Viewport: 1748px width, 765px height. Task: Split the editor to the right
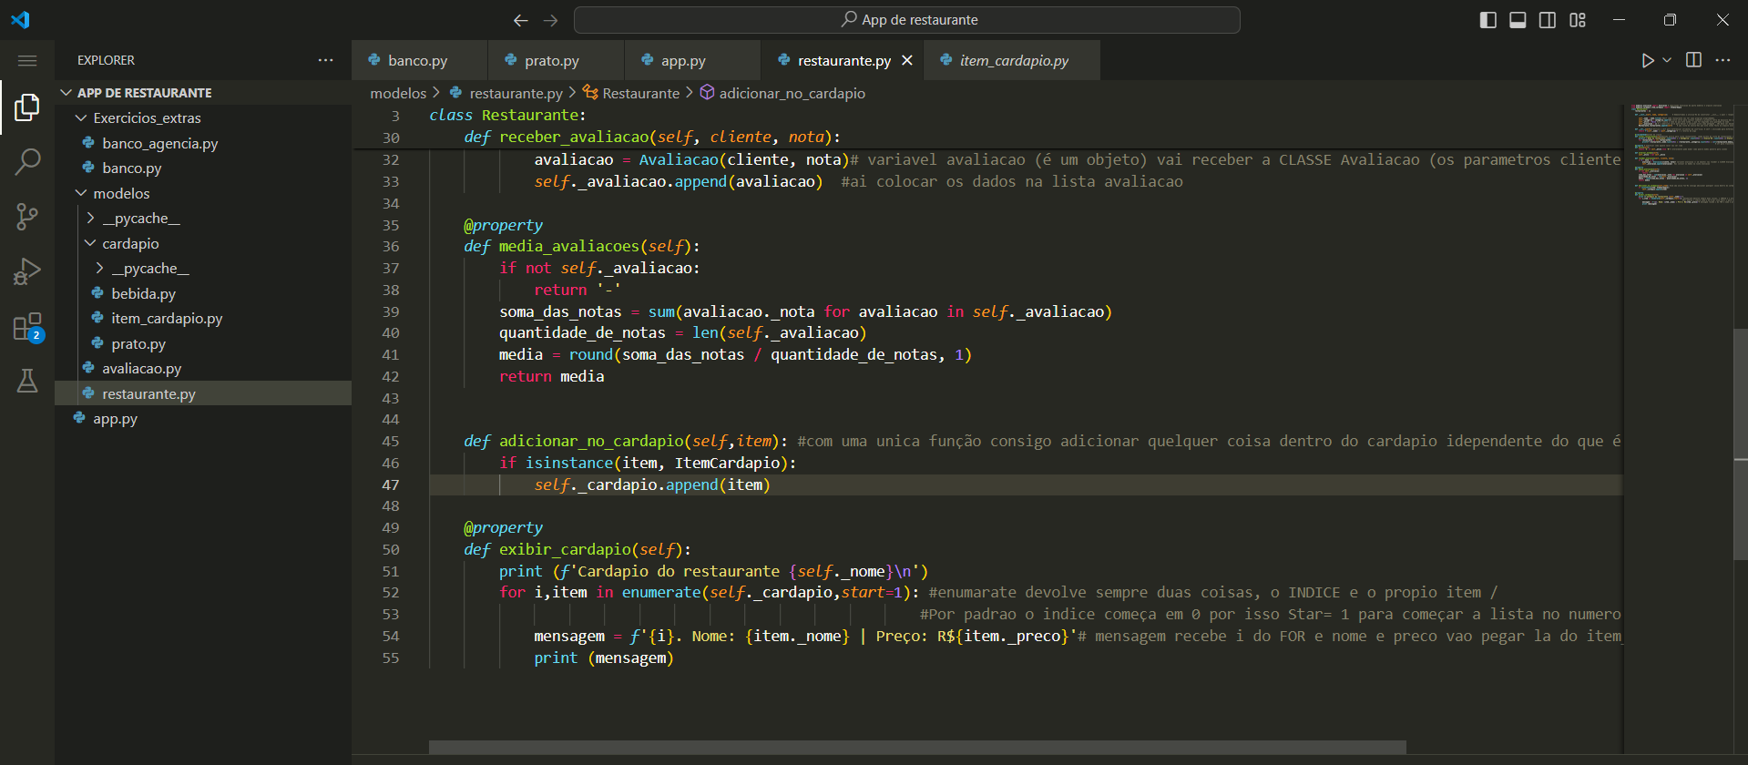point(1693,60)
